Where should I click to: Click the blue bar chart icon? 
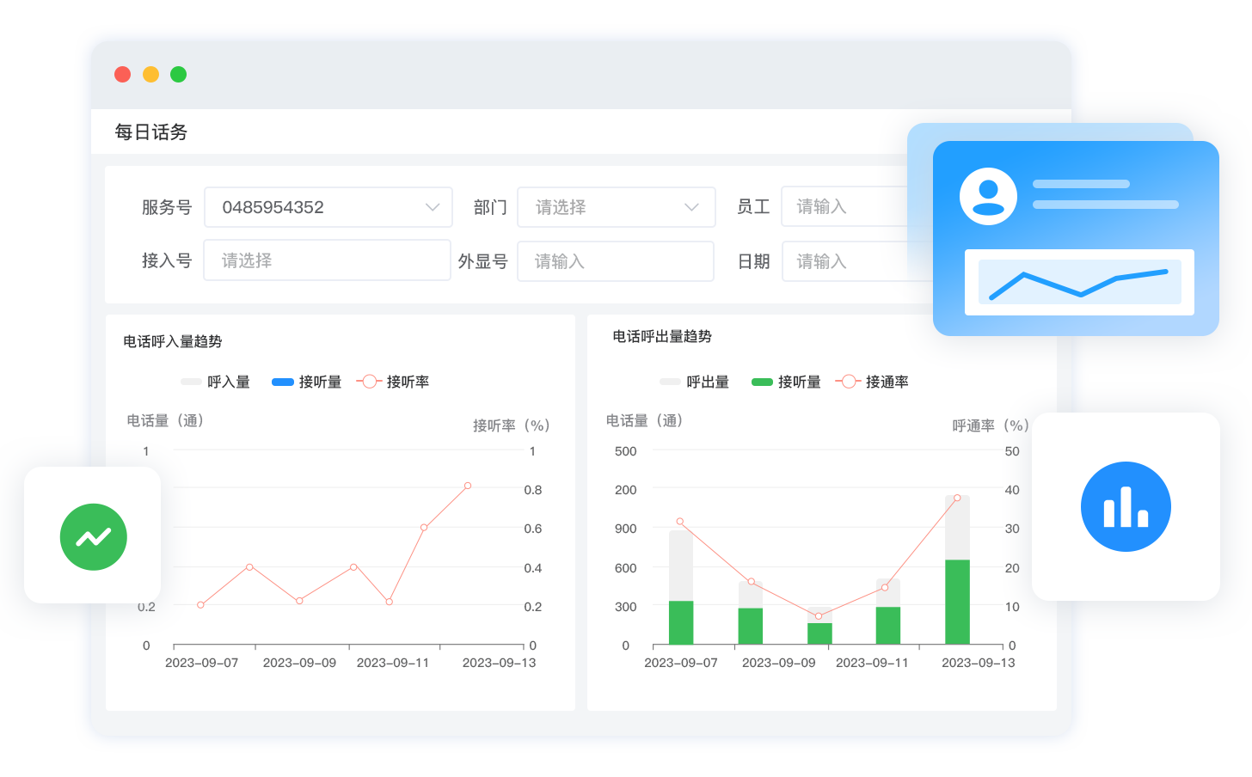(1126, 506)
